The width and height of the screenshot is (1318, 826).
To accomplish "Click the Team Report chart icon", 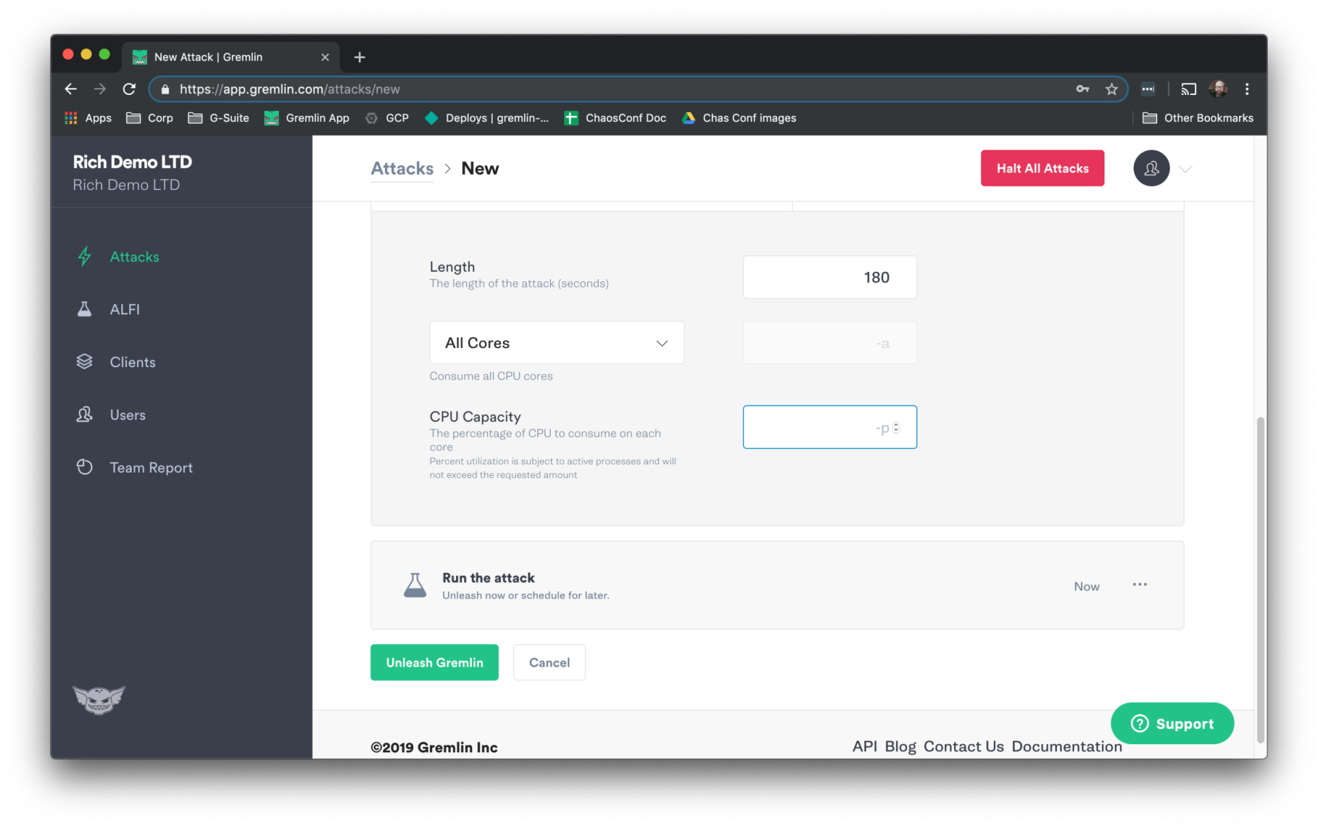I will click(84, 467).
